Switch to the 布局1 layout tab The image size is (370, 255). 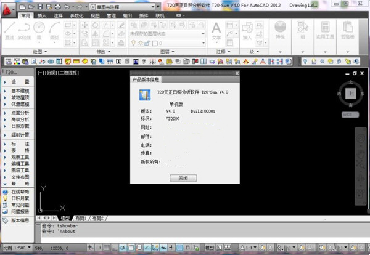tap(81, 219)
